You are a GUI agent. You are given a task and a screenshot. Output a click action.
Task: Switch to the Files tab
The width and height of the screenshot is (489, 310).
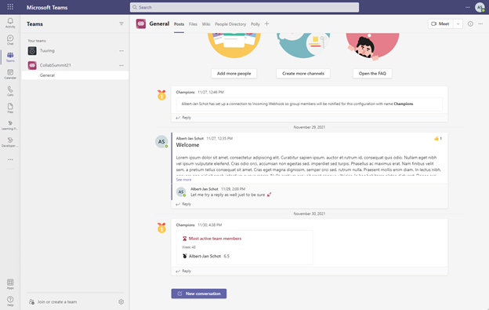193,24
